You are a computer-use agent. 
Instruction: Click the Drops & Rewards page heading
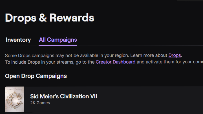[x=50, y=18]
